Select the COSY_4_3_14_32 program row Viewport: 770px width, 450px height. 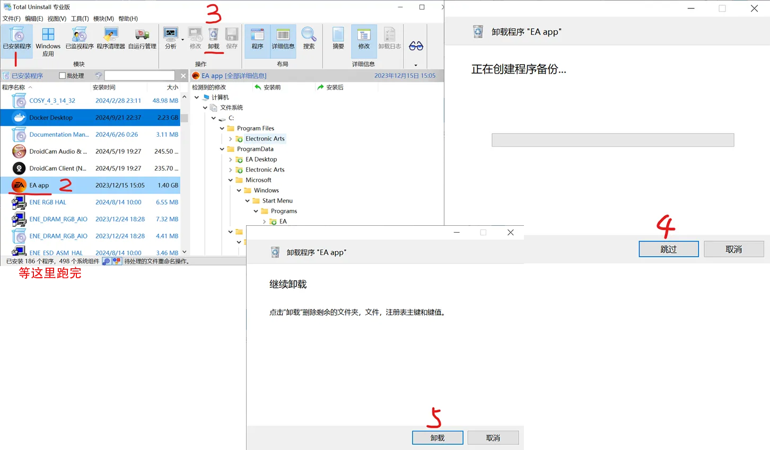(90, 101)
